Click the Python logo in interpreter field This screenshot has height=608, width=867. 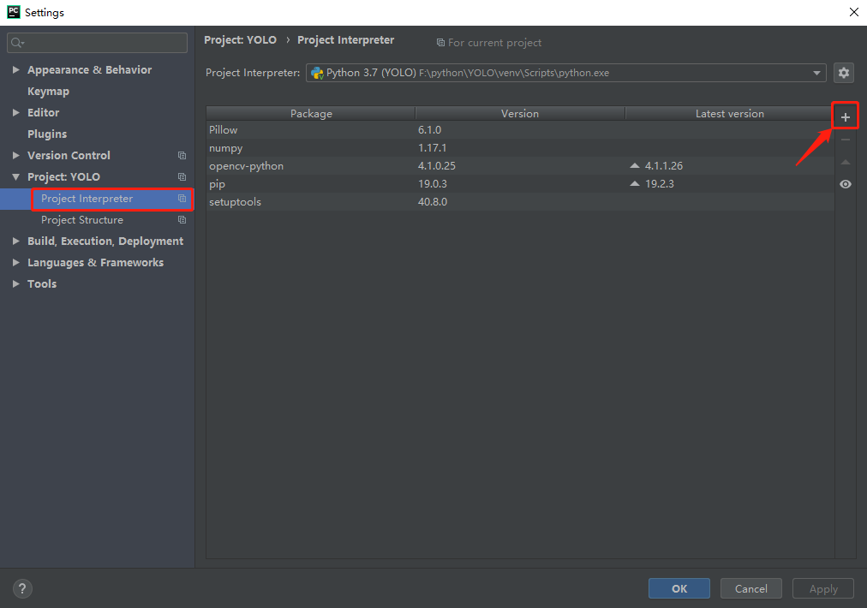pos(317,73)
